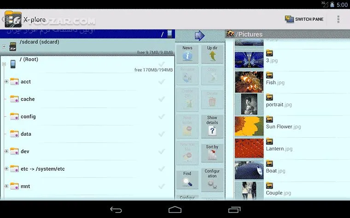
Task: Click the greyed Copy button
Action: 212,75
